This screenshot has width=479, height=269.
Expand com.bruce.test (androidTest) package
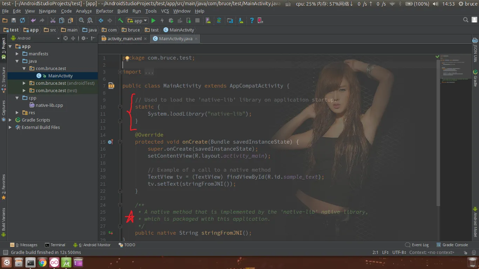click(x=24, y=83)
